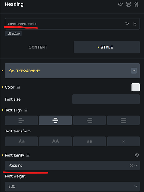Switch to the CONTENT tab

tap(38, 47)
